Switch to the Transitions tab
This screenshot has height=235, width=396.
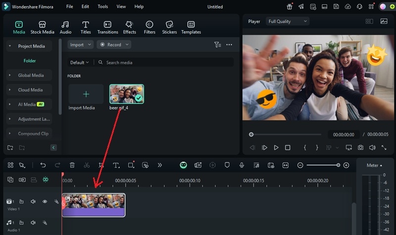tap(107, 27)
